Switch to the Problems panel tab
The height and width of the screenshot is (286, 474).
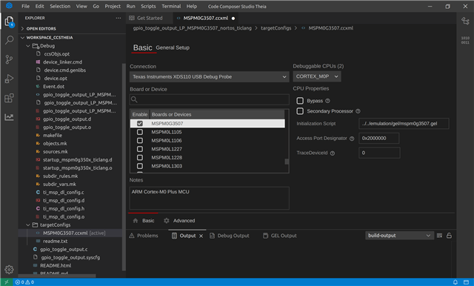[x=144, y=236]
